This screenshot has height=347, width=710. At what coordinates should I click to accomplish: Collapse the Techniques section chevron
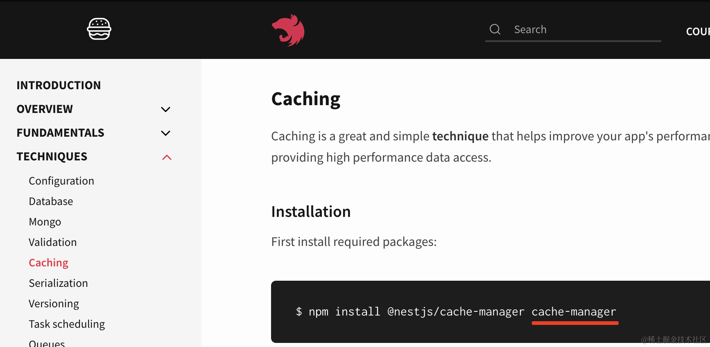point(167,157)
